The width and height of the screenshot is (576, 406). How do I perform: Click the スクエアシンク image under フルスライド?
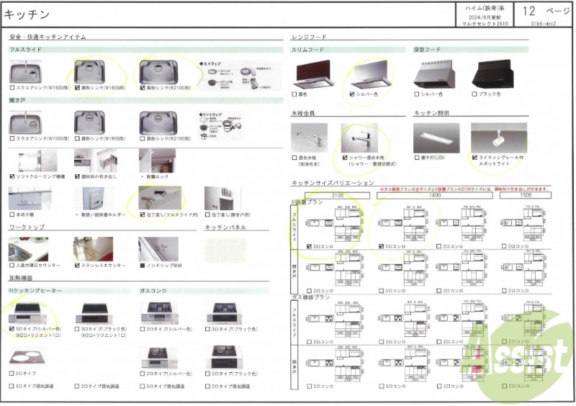[26, 72]
